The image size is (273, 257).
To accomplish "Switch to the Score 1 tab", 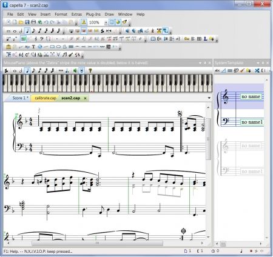I will pos(19,98).
